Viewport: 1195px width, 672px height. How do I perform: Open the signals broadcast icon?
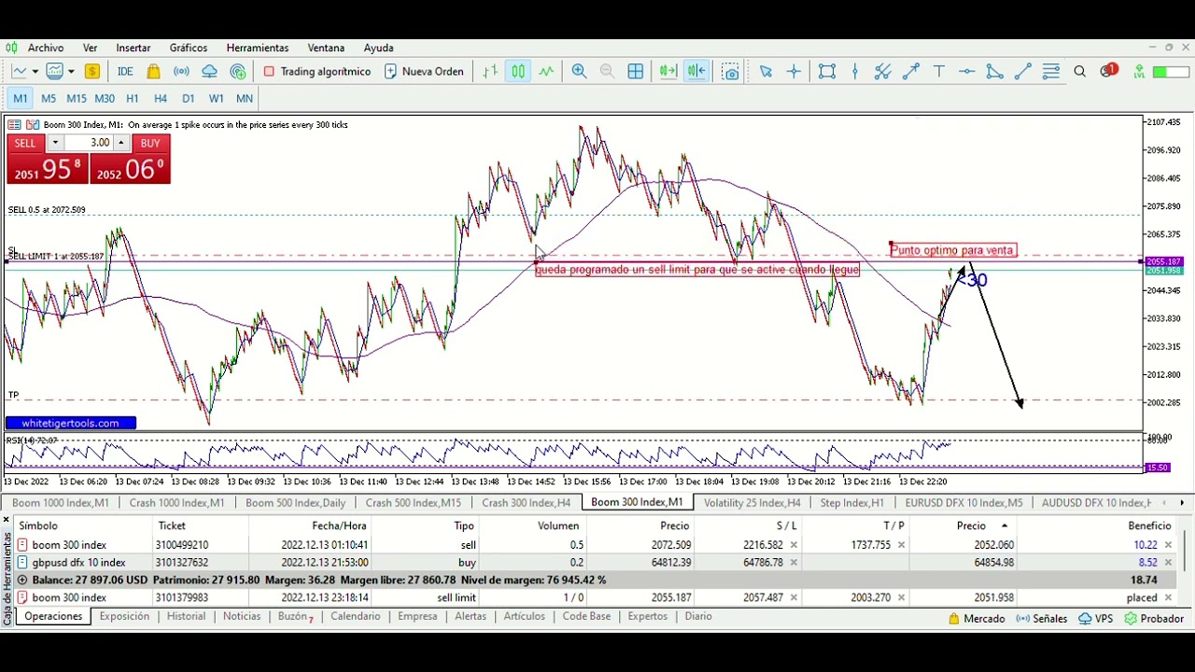coord(182,72)
